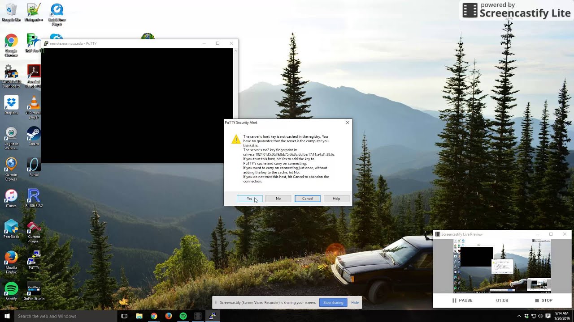Image resolution: width=574 pixels, height=322 pixels.
Task: Select the iTunes desktop icon
Action: [11, 198]
